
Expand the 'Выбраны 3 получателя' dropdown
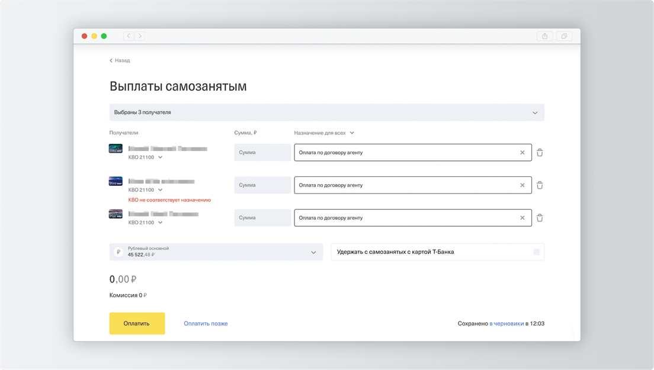[534, 112]
